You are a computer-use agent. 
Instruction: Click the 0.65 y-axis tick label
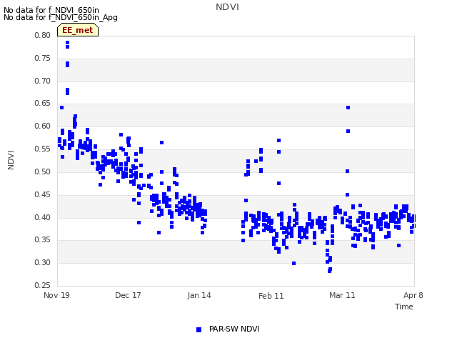[x=42, y=103]
